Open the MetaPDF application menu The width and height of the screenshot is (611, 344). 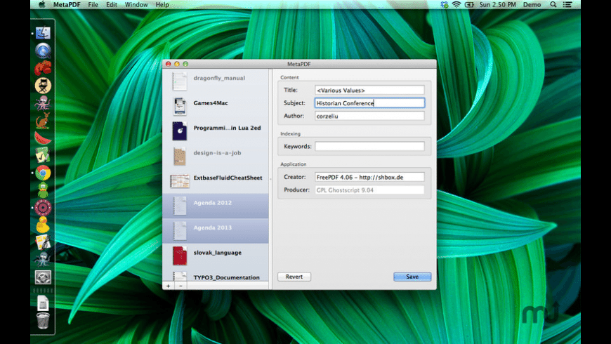(x=67, y=5)
